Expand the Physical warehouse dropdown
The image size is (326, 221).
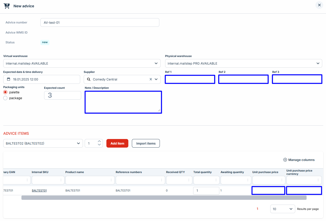point(318,64)
